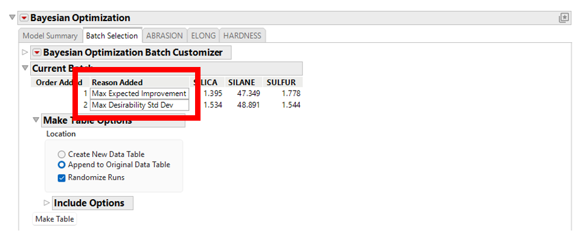Expand the Bayesian Optimization Batch Customizer section

click(25, 52)
